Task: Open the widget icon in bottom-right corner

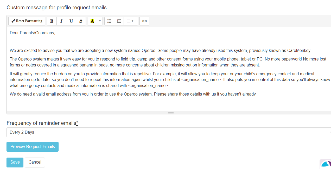Action: pos(326,164)
